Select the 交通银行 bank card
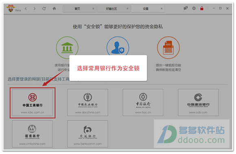The width and height of the screenshot is (236, 154). (87, 134)
